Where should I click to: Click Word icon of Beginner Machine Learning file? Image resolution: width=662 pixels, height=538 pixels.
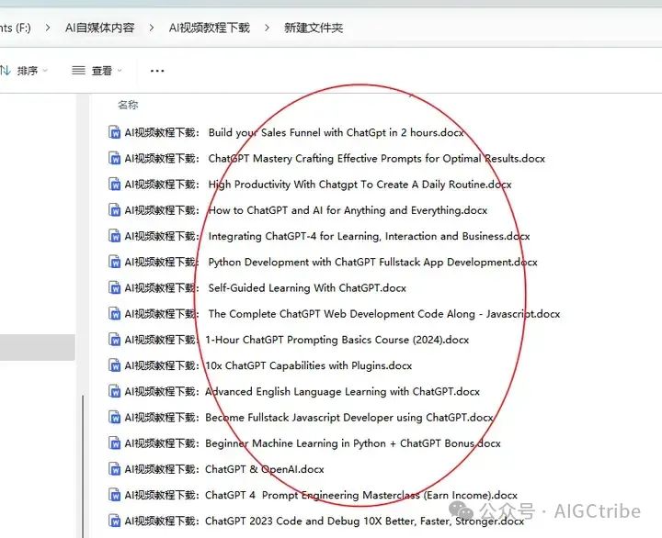114,443
